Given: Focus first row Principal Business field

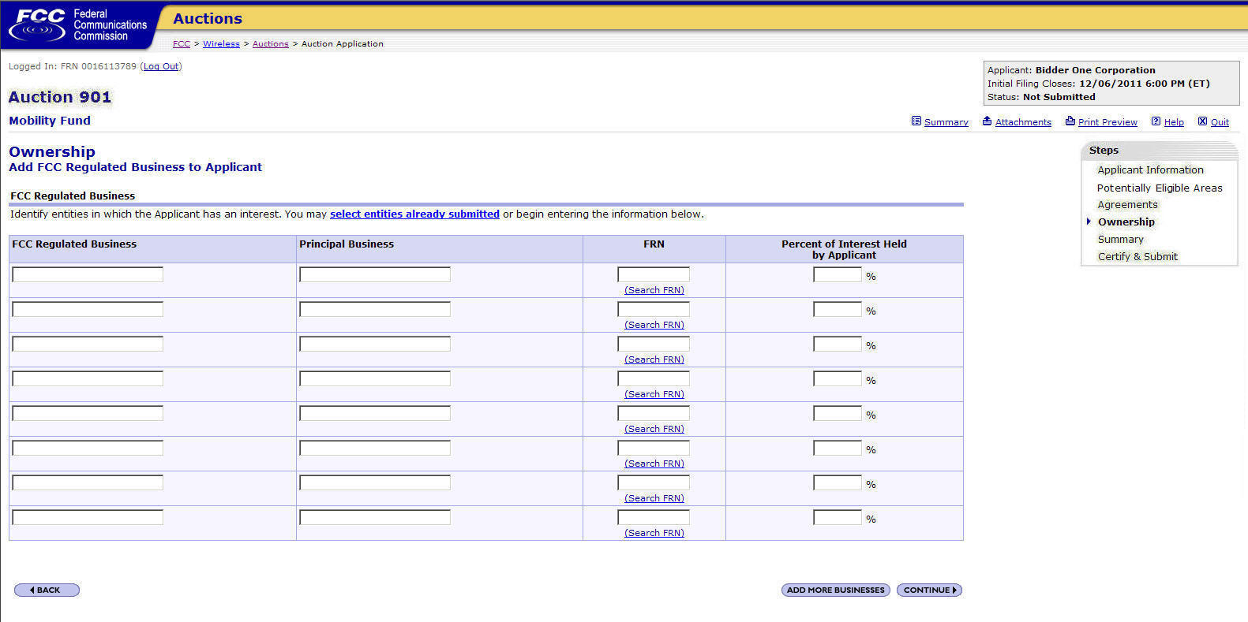Looking at the screenshot, I should pyautogui.click(x=375, y=274).
